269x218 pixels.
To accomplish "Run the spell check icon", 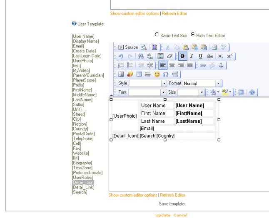I will [223, 47].
